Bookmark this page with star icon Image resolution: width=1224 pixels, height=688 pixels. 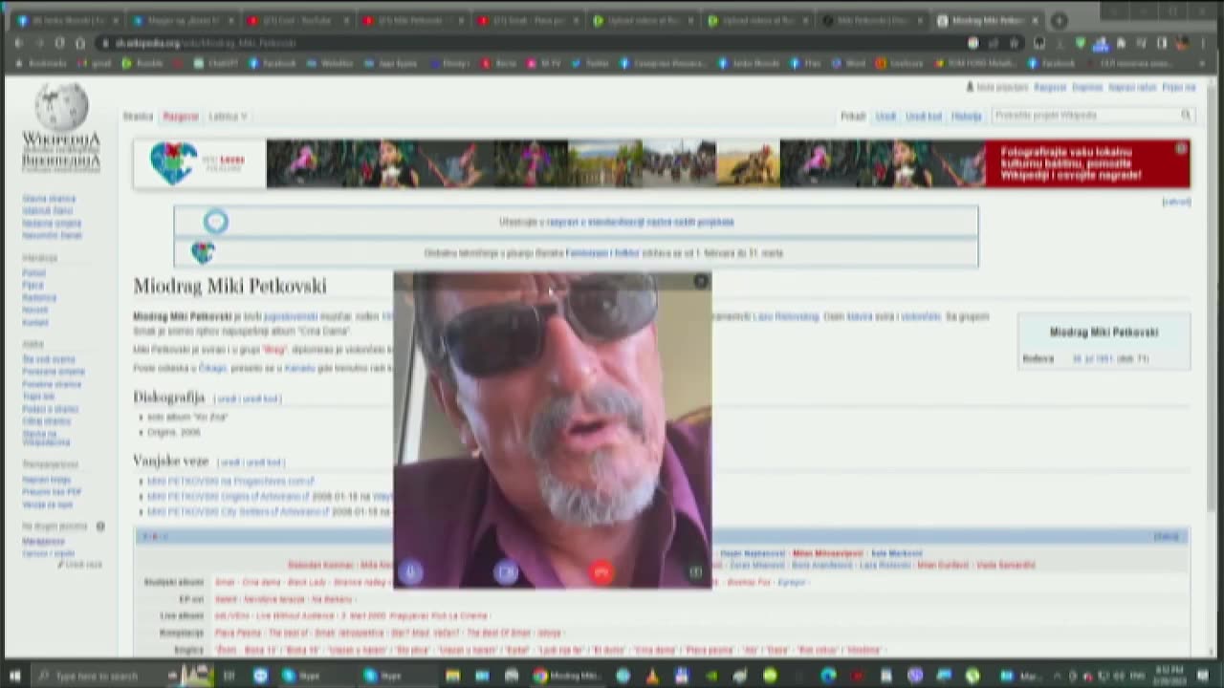coord(1014,43)
